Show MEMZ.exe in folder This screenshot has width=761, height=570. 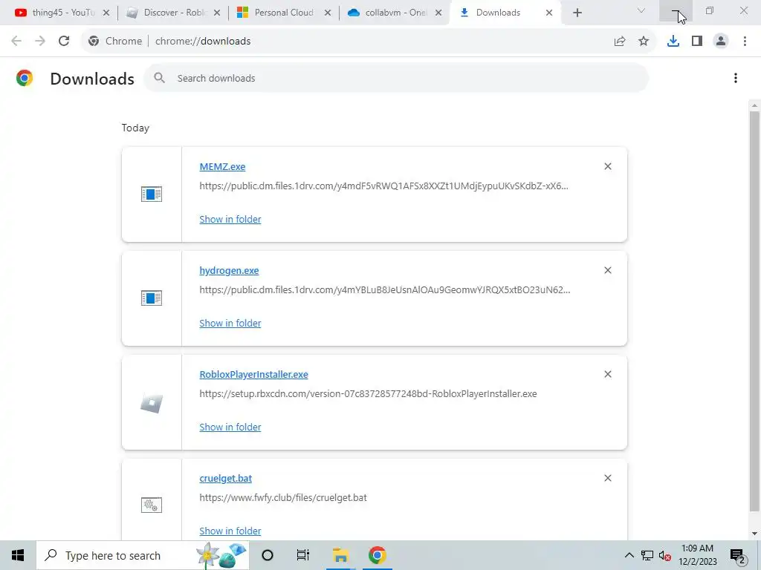pos(230,219)
